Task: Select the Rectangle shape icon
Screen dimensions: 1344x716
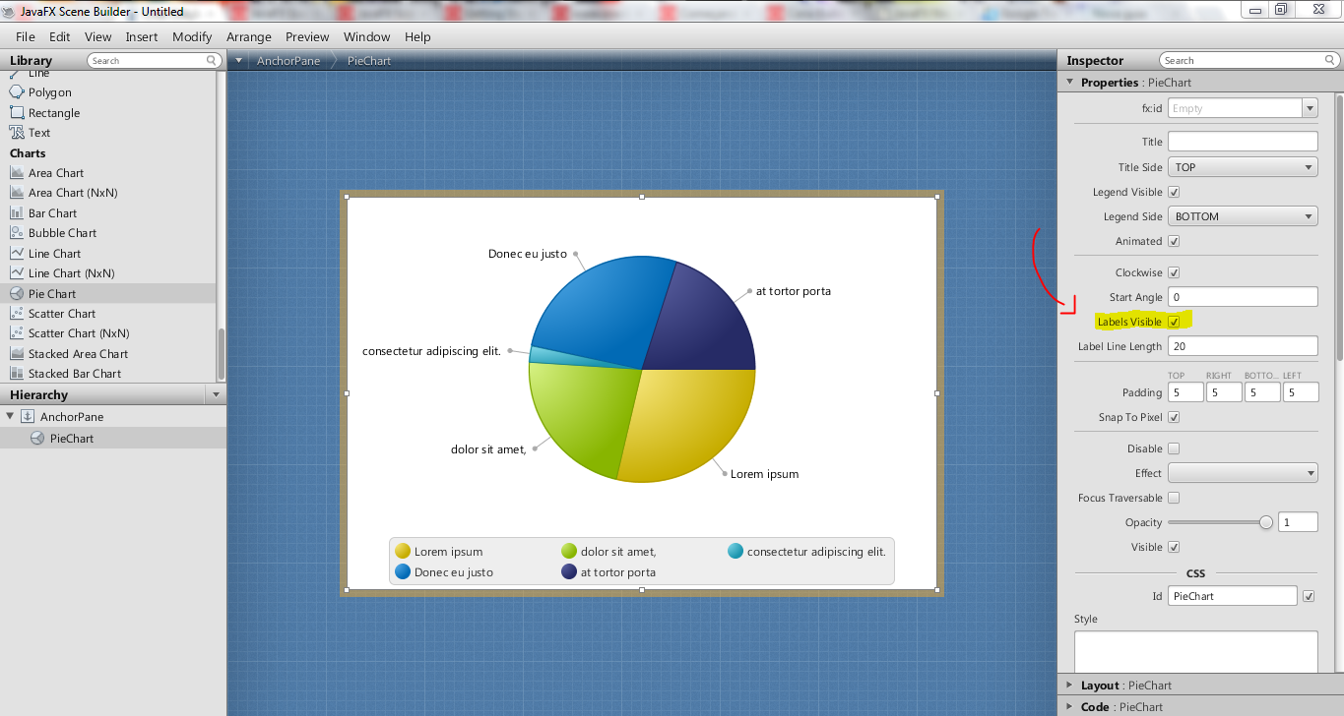Action: [x=17, y=113]
